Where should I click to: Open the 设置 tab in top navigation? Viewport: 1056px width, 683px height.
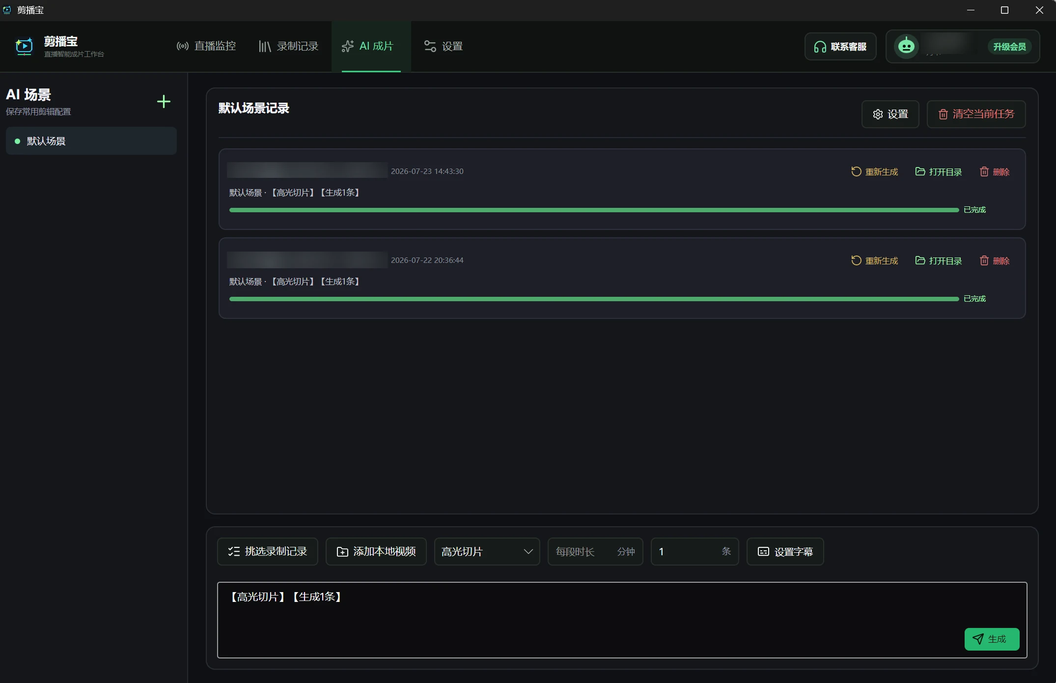(x=444, y=46)
